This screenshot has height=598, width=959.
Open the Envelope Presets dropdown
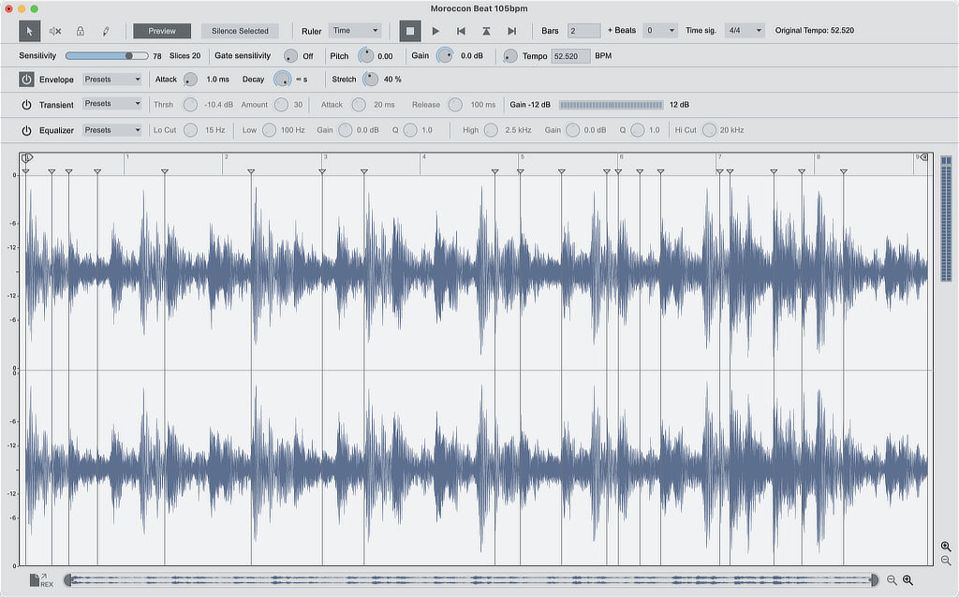coord(111,80)
